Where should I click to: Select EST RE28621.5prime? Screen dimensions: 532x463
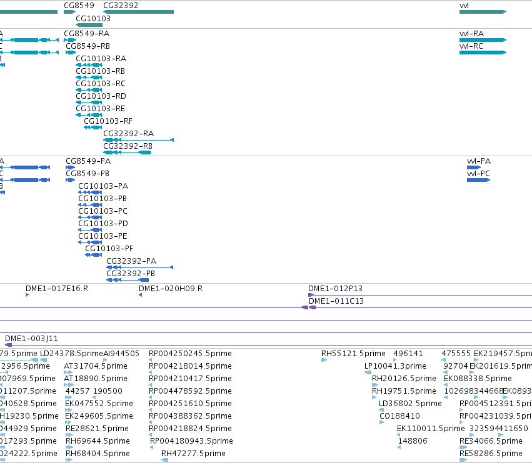(x=97, y=429)
